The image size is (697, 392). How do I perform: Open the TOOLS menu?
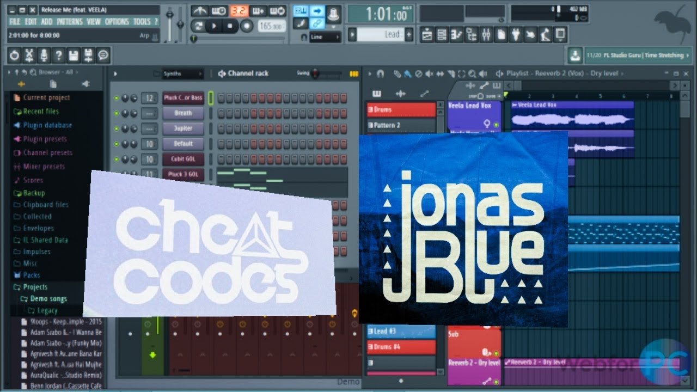(x=142, y=22)
